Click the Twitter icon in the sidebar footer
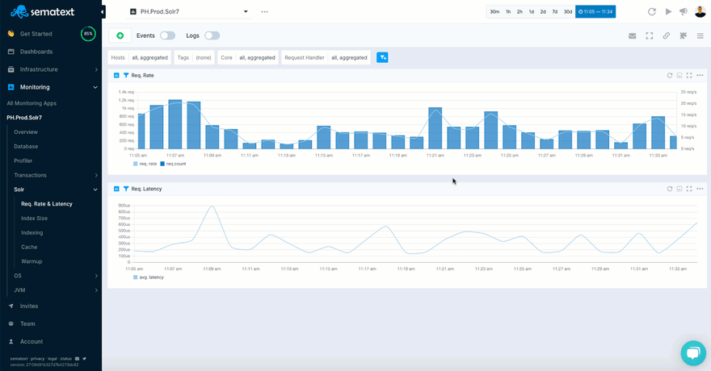Image resolution: width=711 pixels, height=371 pixels. [x=84, y=359]
